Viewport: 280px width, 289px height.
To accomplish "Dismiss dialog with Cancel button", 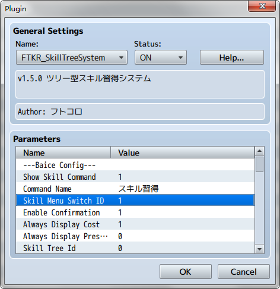I will point(244,272).
